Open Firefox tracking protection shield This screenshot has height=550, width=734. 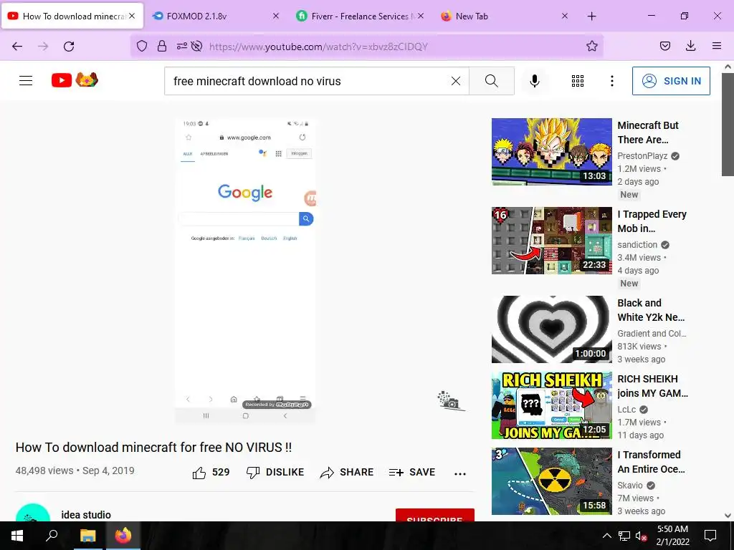[142, 46]
